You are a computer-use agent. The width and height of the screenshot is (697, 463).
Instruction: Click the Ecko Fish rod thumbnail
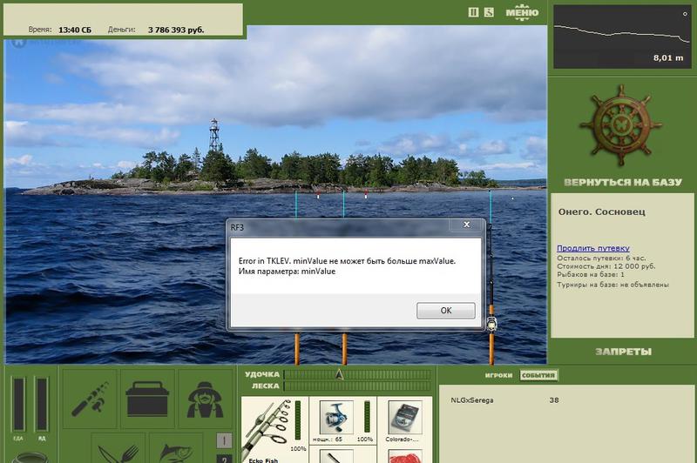[268, 429]
